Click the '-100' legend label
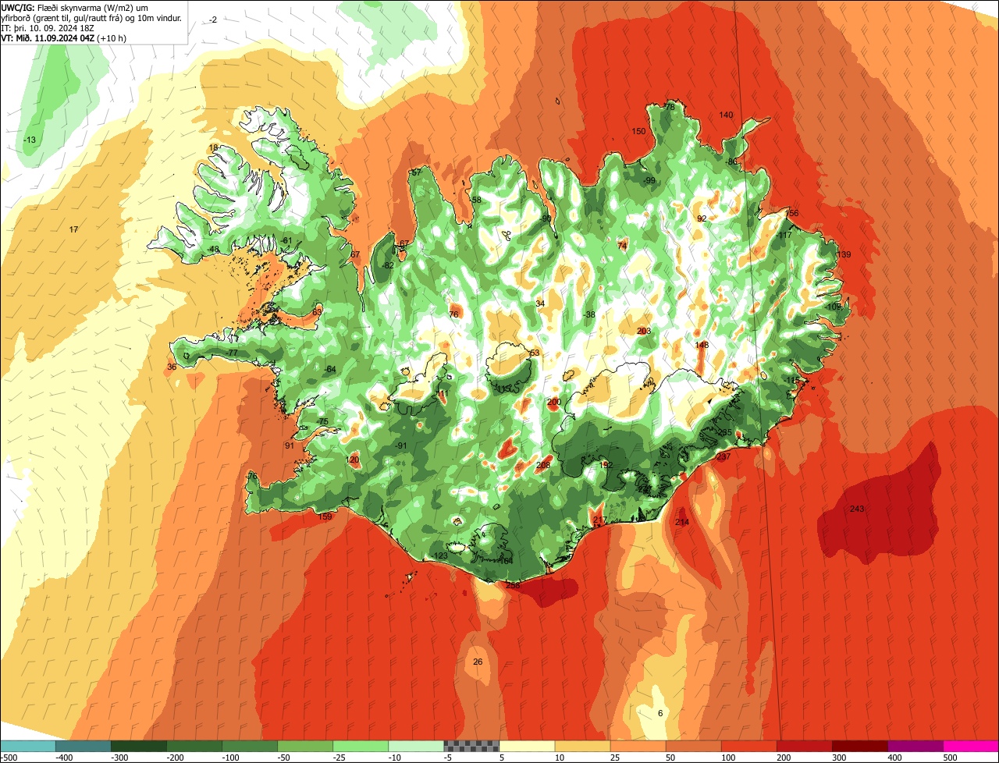 (x=230, y=757)
